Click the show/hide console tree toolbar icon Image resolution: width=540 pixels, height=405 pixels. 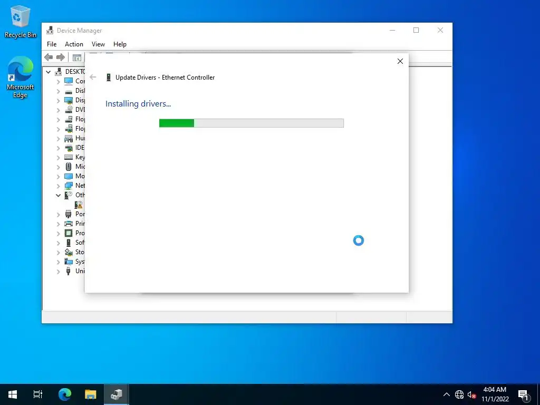(77, 57)
